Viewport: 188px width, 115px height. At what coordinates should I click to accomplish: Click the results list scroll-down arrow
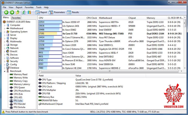[185, 68]
